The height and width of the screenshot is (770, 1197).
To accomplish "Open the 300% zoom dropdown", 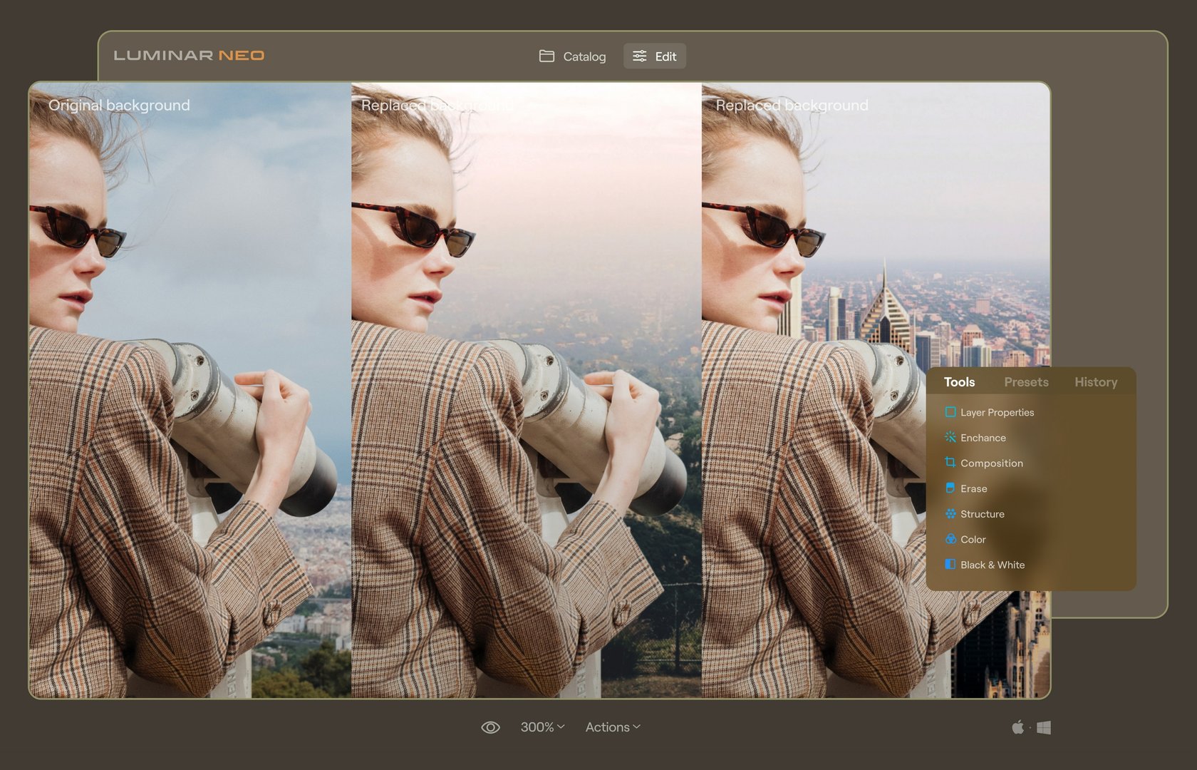I will pos(542,727).
